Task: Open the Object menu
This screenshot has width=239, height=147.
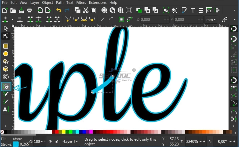Action: pyautogui.click(x=48, y=3)
